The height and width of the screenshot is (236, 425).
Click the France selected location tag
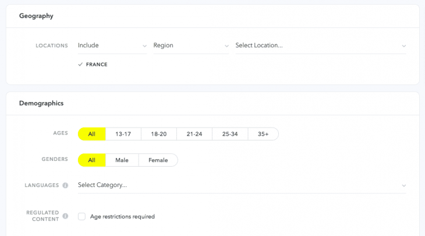pyautogui.click(x=97, y=65)
